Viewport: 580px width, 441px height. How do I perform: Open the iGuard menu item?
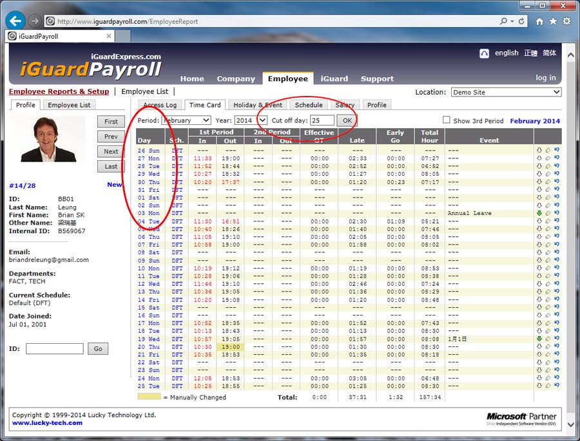[x=334, y=79]
